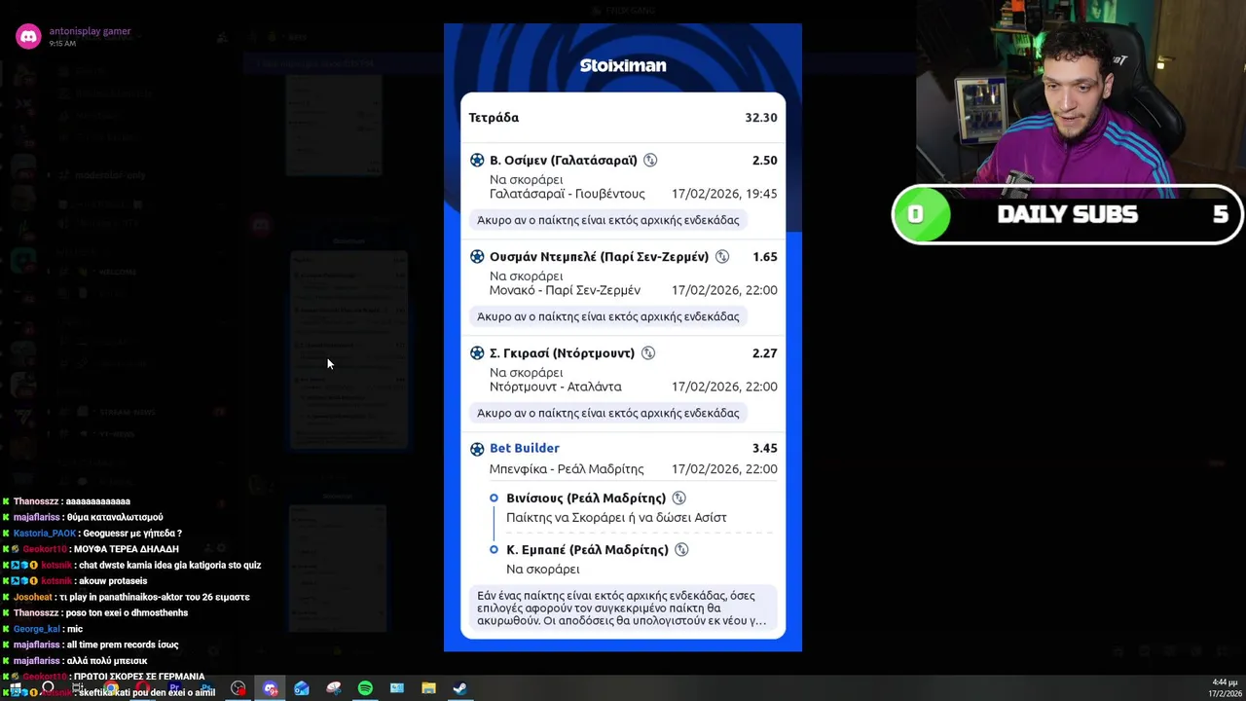Open Spotify from the taskbar
This screenshot has height=701, width=1246.
click(365, 688)
